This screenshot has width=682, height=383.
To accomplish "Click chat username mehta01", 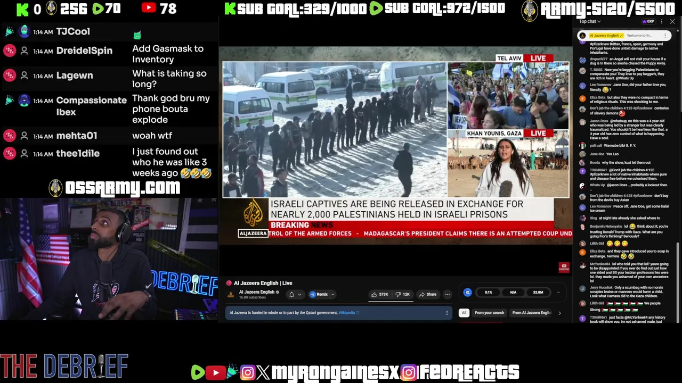I will click(x=77, y=136).
